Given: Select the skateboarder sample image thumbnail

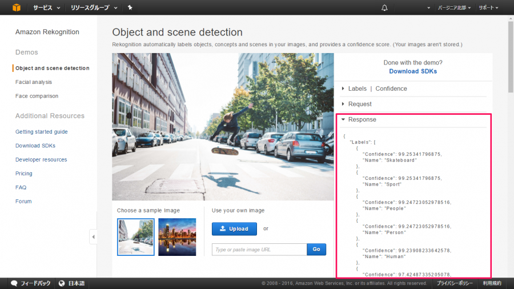Looking at the screenshot, I should [x=136, y=237].
